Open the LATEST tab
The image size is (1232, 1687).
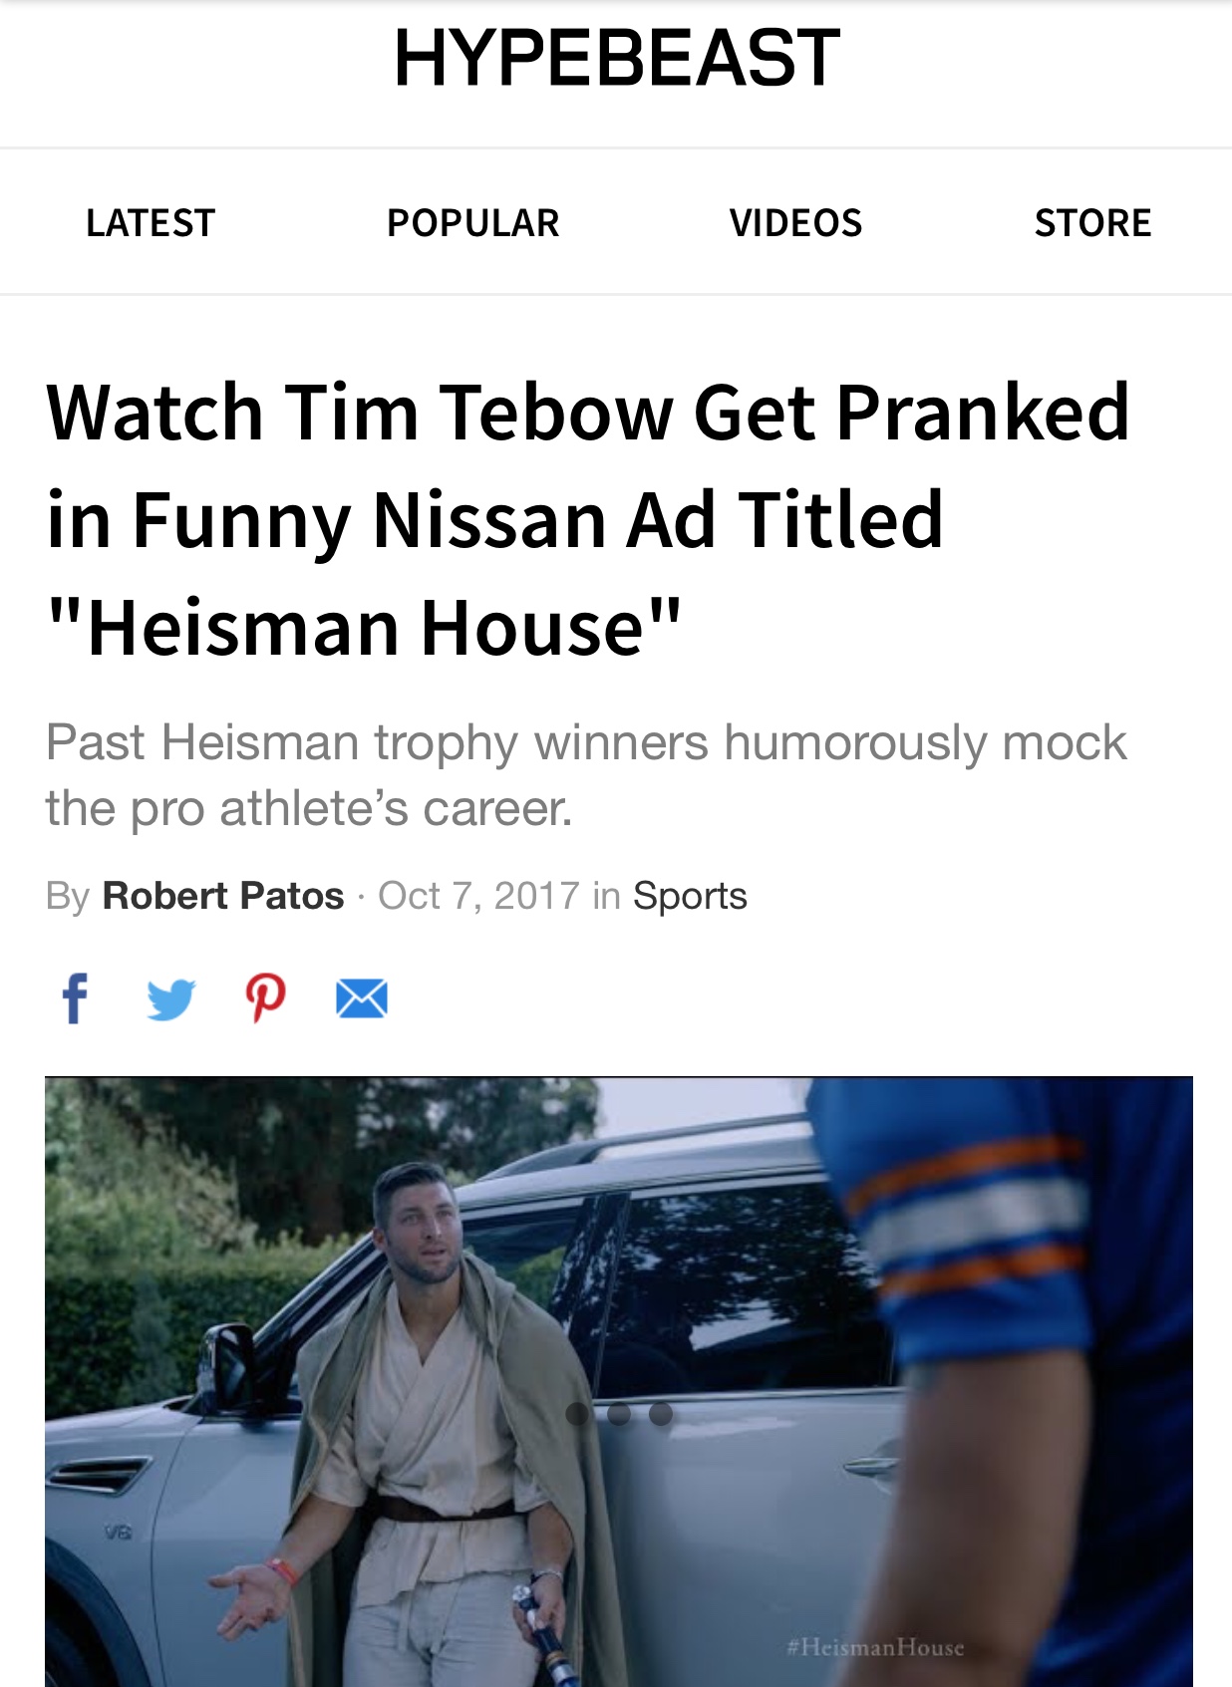coord(151,222)
